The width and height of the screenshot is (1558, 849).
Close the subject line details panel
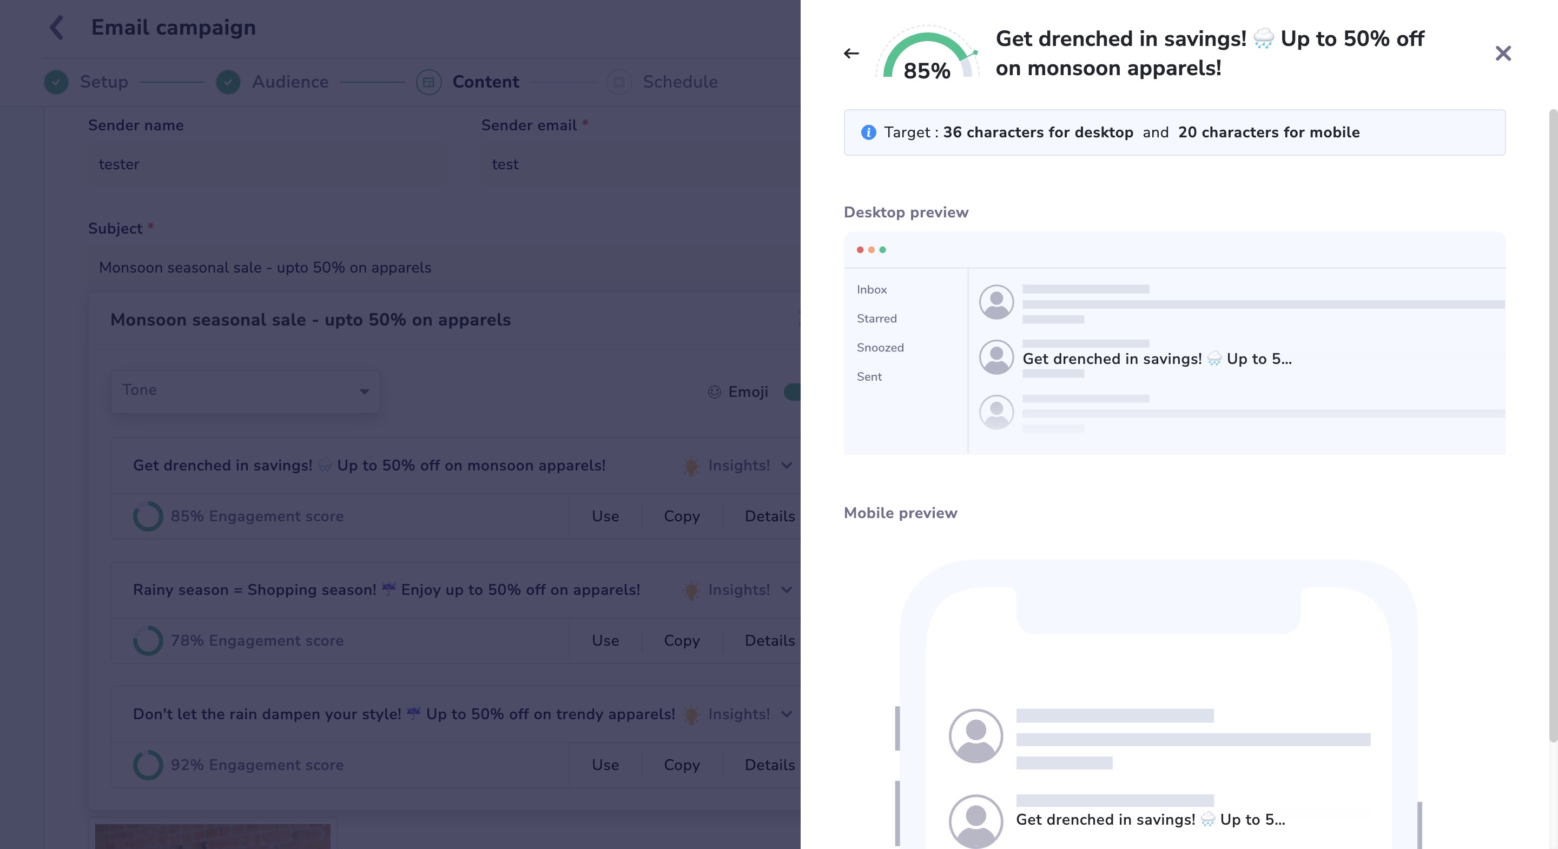(1502, 53)
